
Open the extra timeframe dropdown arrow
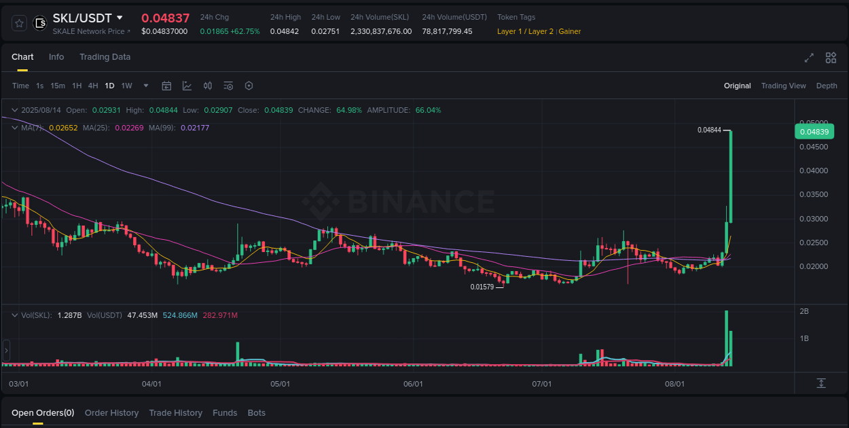tap(145, 86)
